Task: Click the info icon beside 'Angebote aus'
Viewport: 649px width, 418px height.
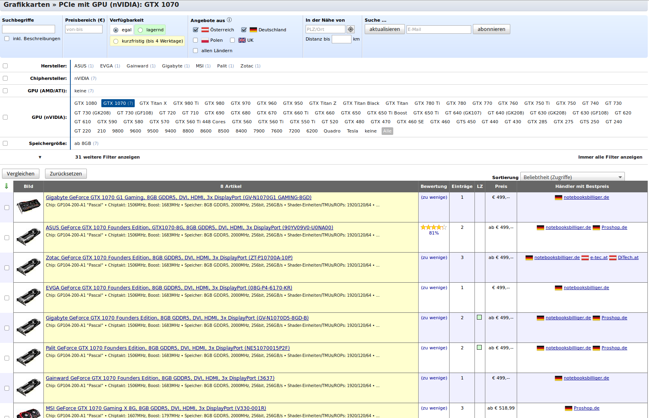Action: 229,20
